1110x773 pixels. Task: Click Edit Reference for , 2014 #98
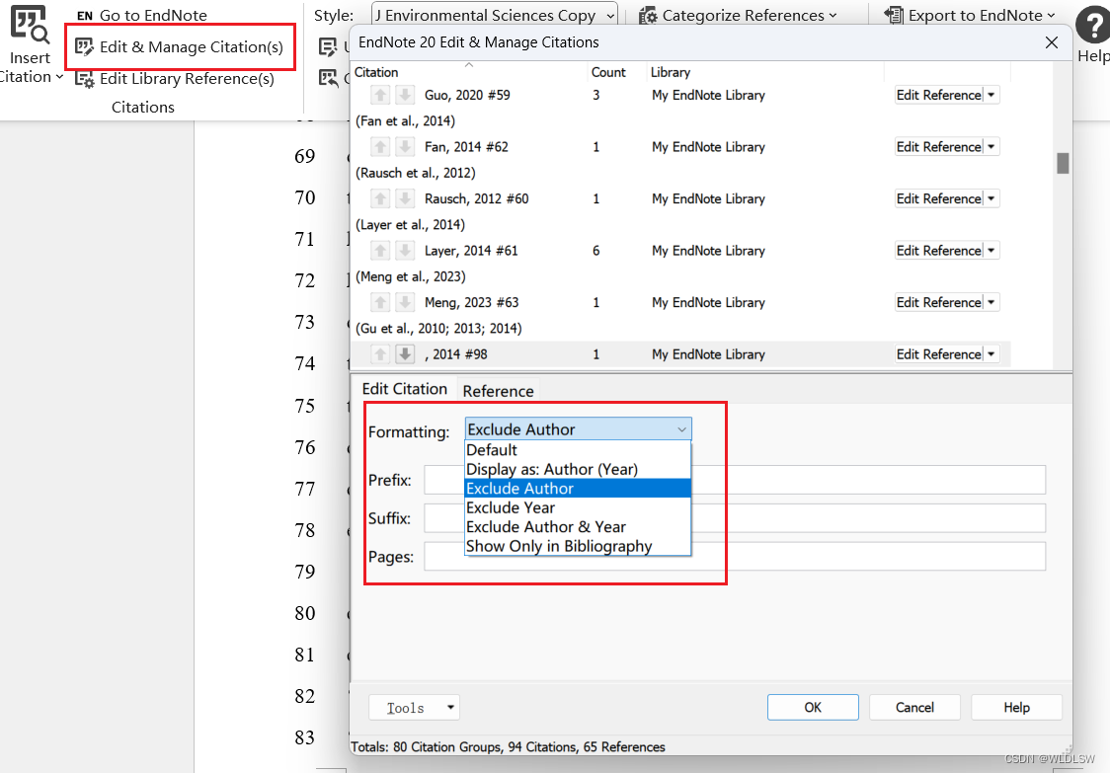939,354
